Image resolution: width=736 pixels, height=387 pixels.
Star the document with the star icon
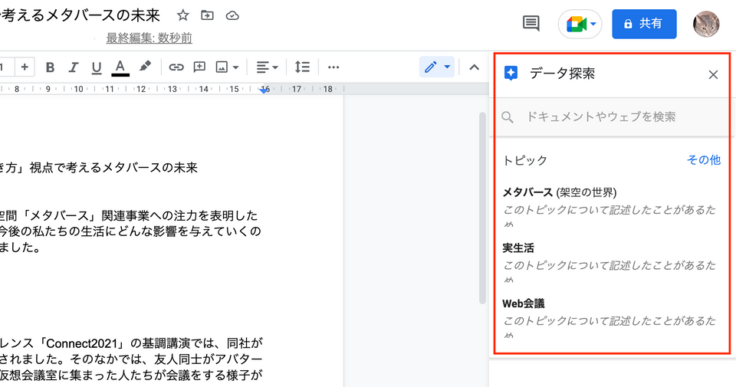182,15
